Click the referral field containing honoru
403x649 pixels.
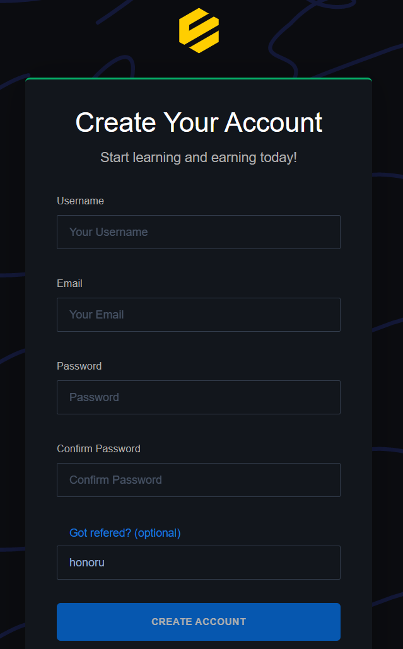pyautogui.click(x=199, y=563)
